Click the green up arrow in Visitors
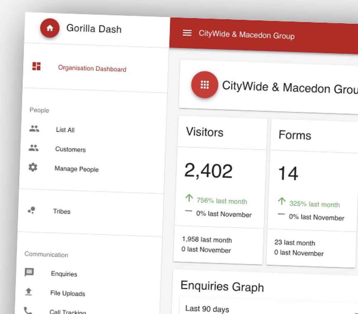The height and width of the screenshot is (314, 358). click(189, 198)
